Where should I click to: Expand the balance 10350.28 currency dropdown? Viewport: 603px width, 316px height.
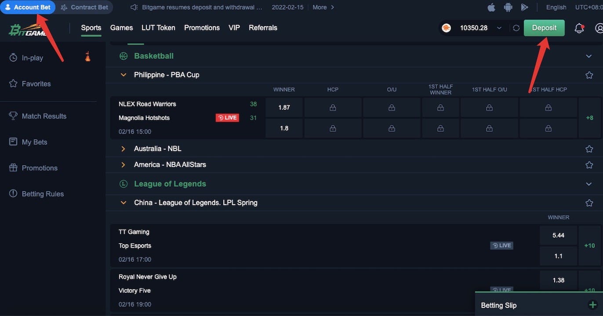point(499,28)
